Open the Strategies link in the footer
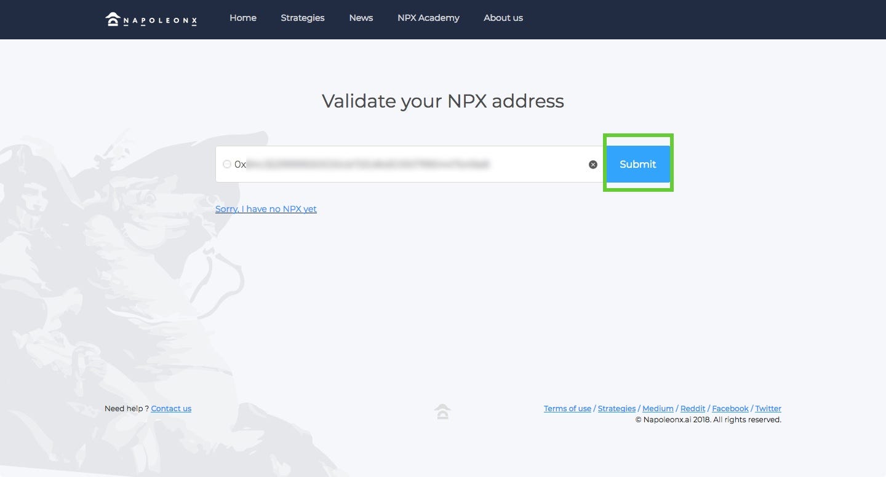The image size is (886, 477). pyautogui.click(x=617, y=408)
